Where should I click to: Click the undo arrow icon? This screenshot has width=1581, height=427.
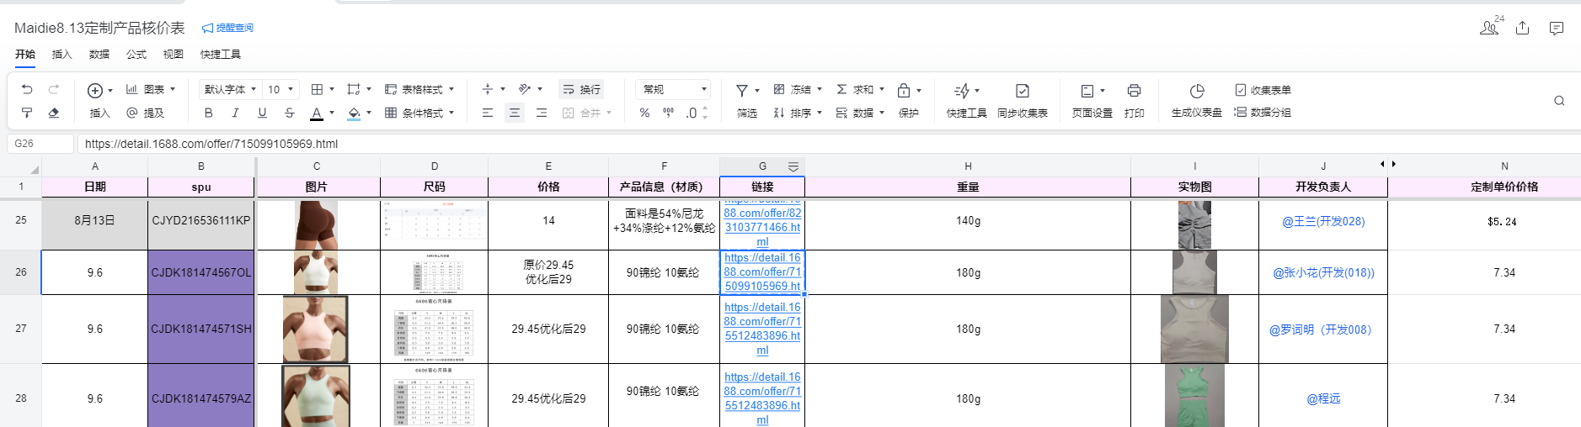click(27, 89)
